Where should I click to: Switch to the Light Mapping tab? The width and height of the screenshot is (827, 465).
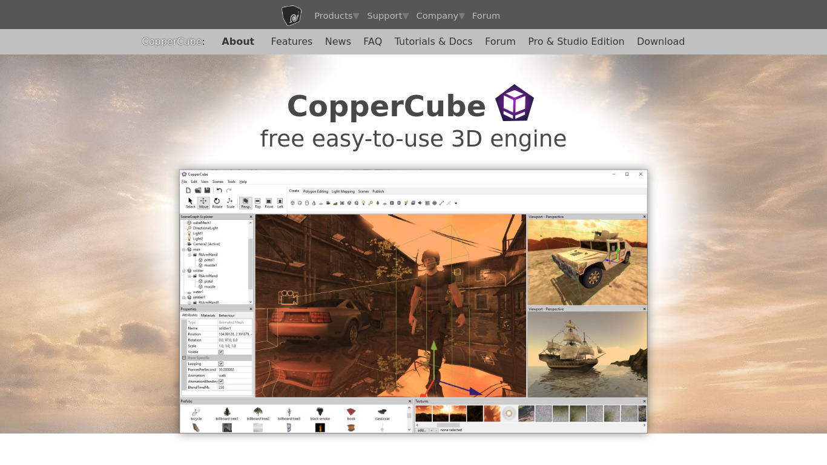[343, 191]
